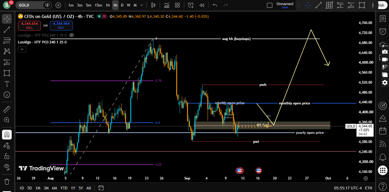Select the crosshair cursor tool in left toolbar
The image size is (389, 192).
tap(6, 19)
